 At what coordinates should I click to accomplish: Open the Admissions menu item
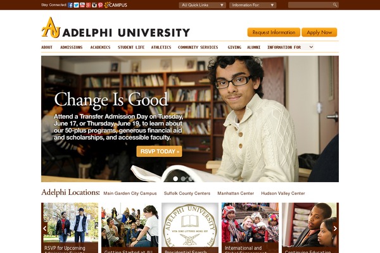tap(71, 47)
